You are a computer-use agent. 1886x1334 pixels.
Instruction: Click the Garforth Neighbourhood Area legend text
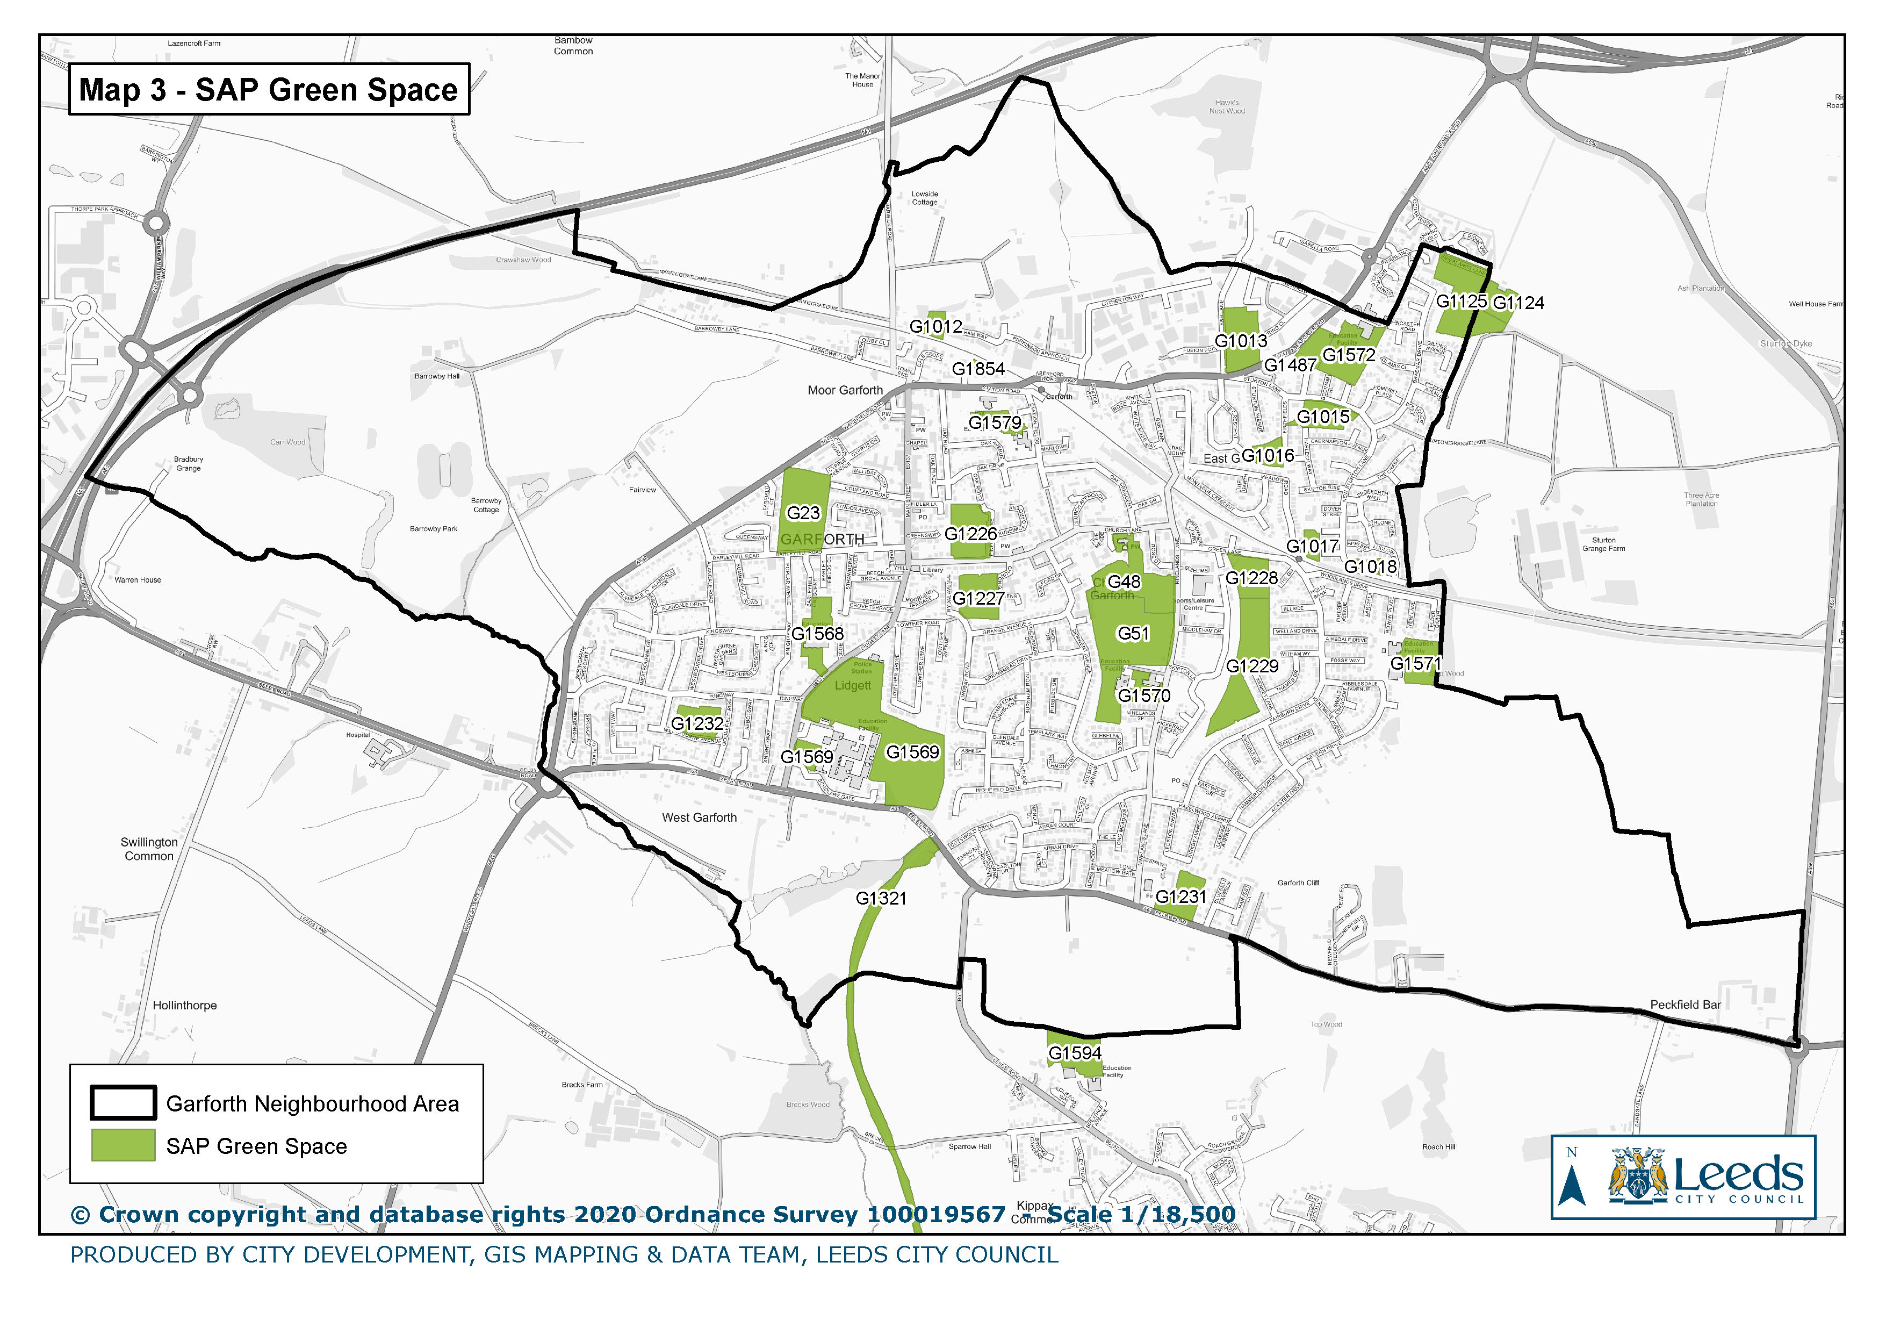point(312,1103)
